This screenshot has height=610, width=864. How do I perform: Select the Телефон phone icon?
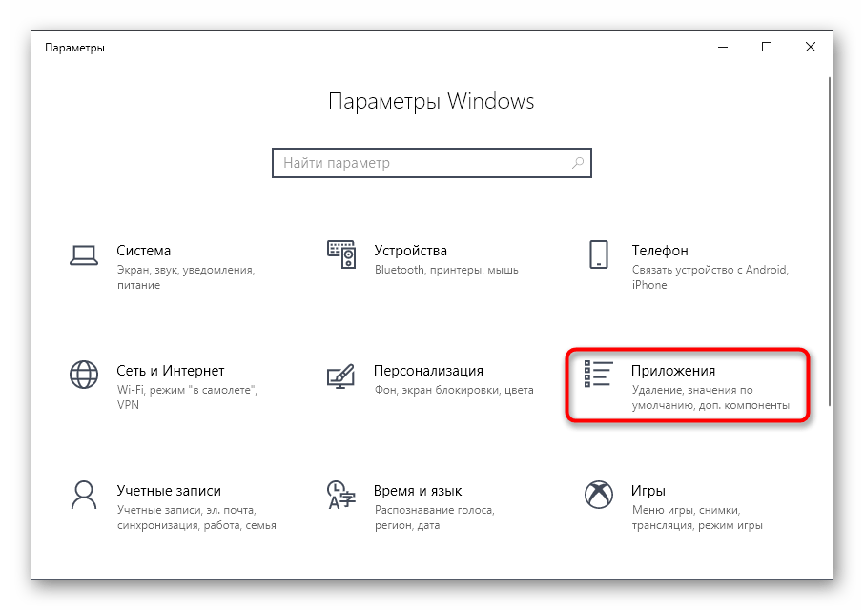coord(598,254)
